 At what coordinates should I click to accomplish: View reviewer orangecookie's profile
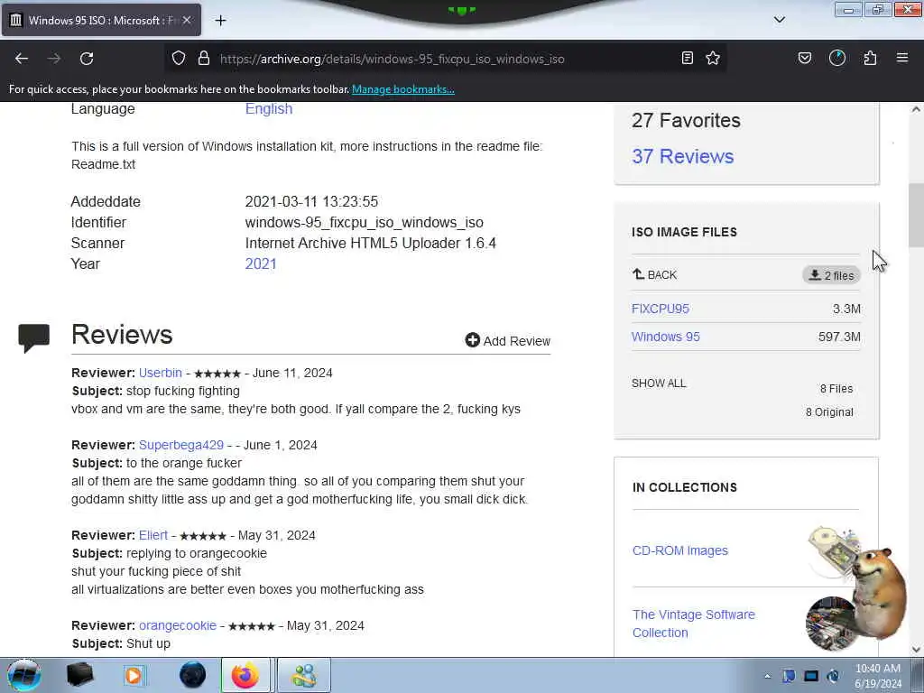[x=178, y=625]
